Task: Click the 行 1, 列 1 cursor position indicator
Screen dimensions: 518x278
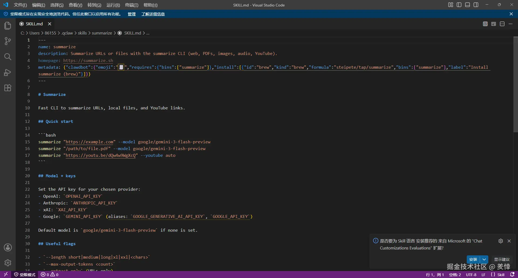Action: click(435, 274)
